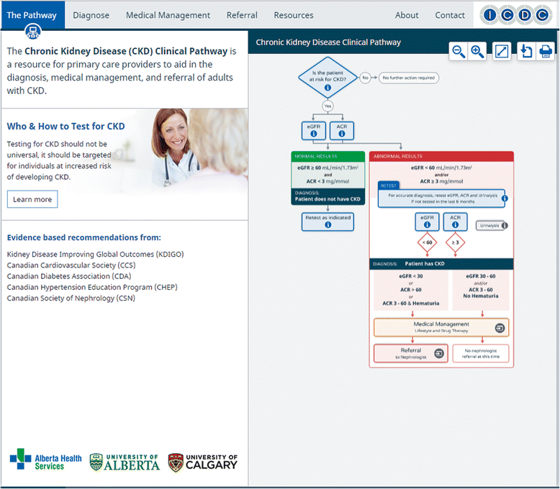Zoom out of the pathway diagram
Viewport: 560px width, 489px height.
point(459,51)
